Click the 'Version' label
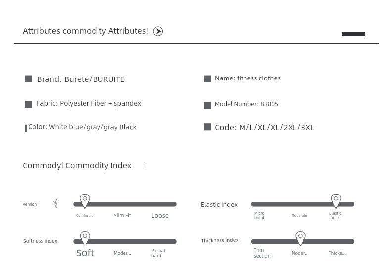 30,204
